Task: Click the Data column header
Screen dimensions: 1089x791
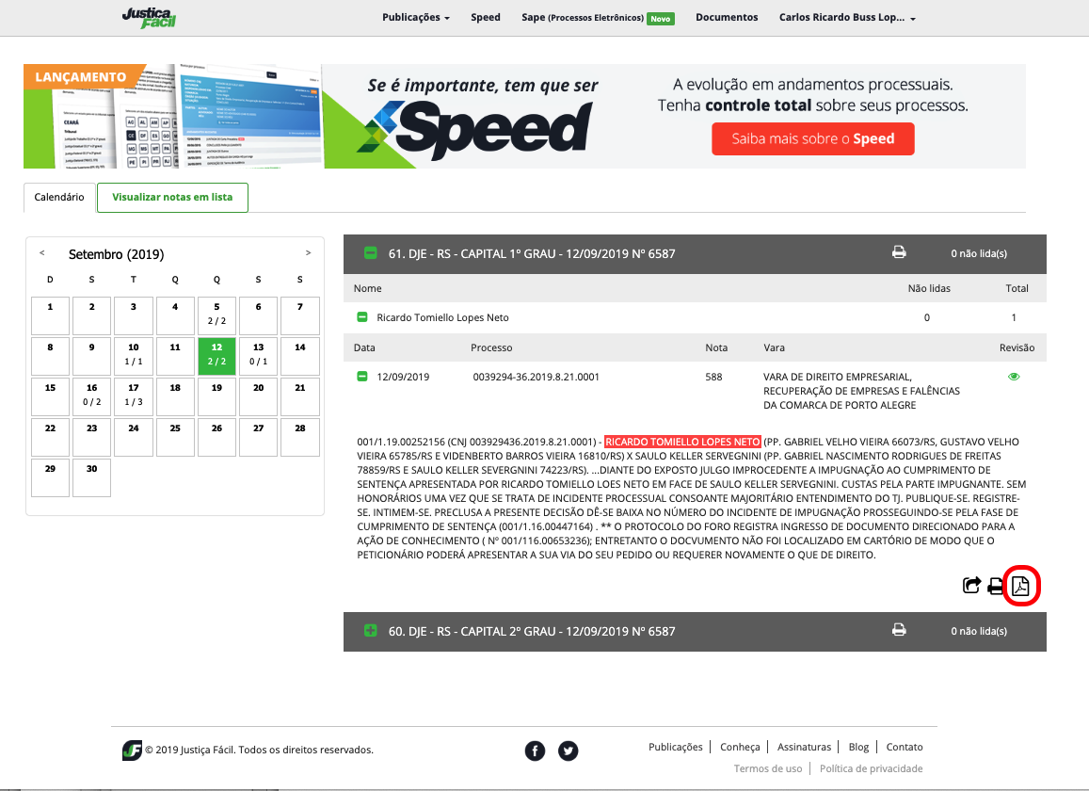Action: tap(364, 347)
